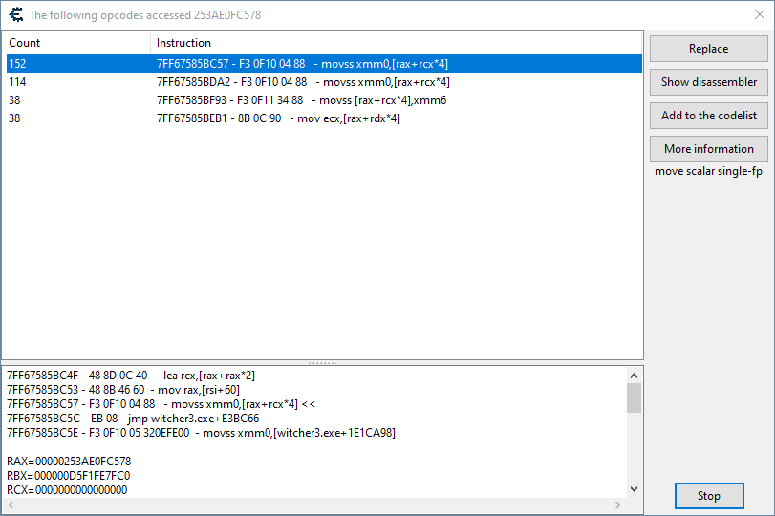Click the vertical scrollbar up arrow
This screenshot has height=516, width=775.
(634, 375)
